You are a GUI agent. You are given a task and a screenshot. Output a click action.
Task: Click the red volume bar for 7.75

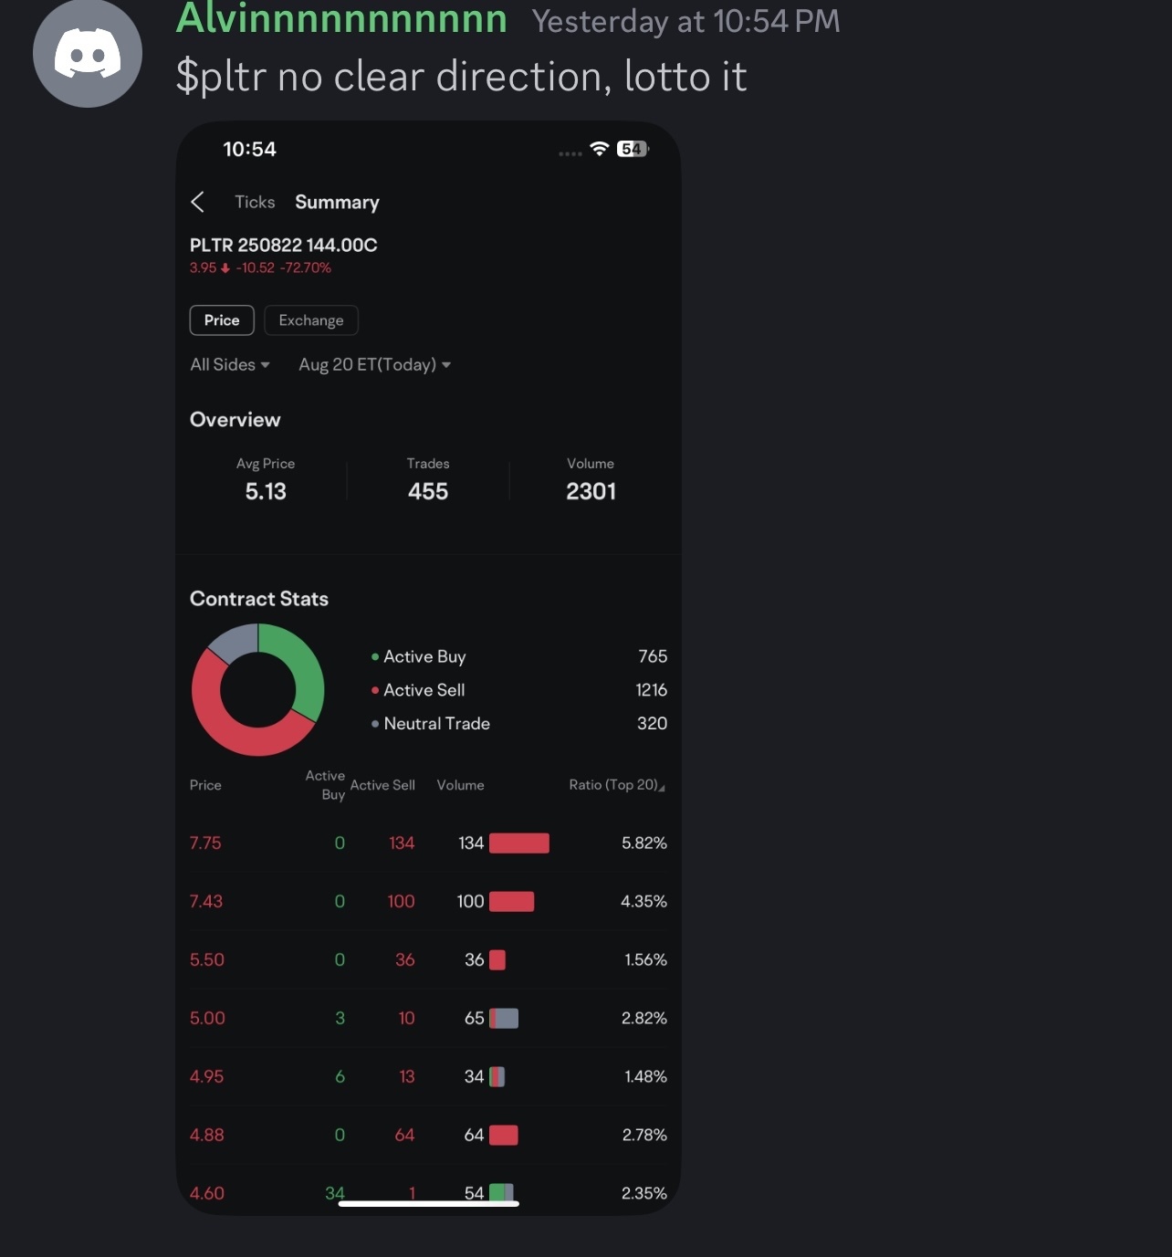pyautogui.click(x=519, y=843)
